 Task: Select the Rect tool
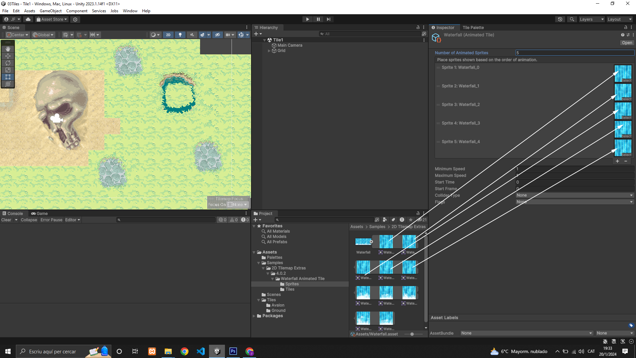click(x=8, y=77)
